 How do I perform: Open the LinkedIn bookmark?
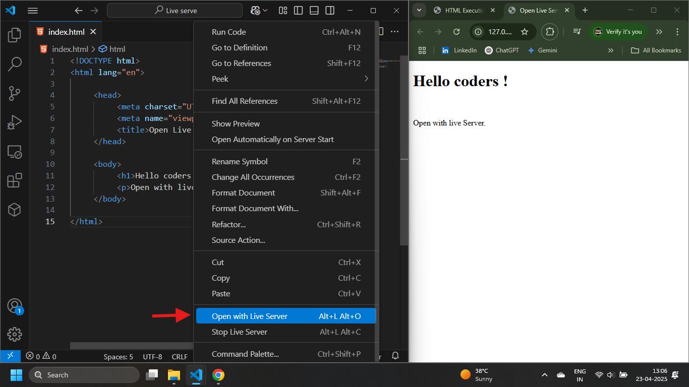(x=459, y=50)
